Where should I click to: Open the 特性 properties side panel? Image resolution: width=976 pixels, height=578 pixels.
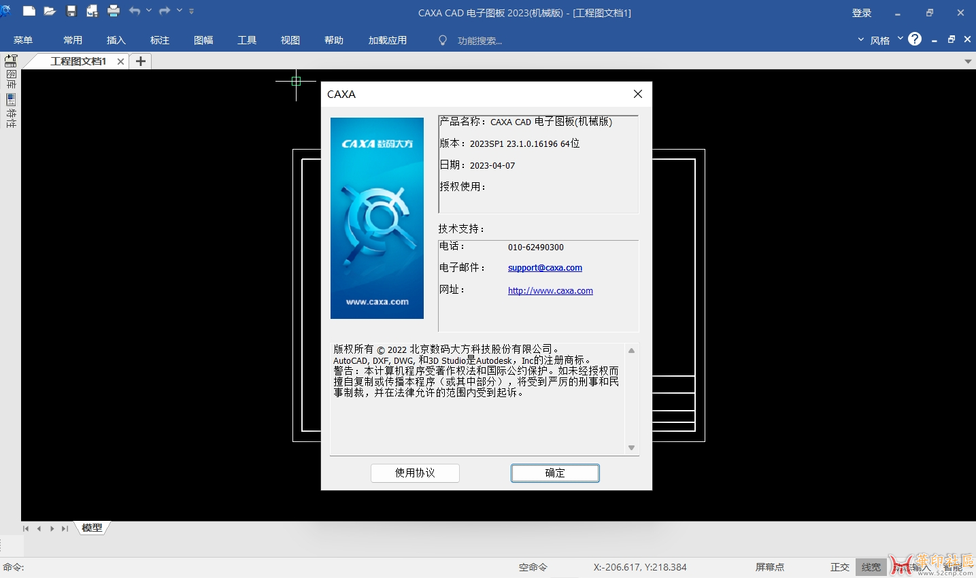(x=11, y=112)
